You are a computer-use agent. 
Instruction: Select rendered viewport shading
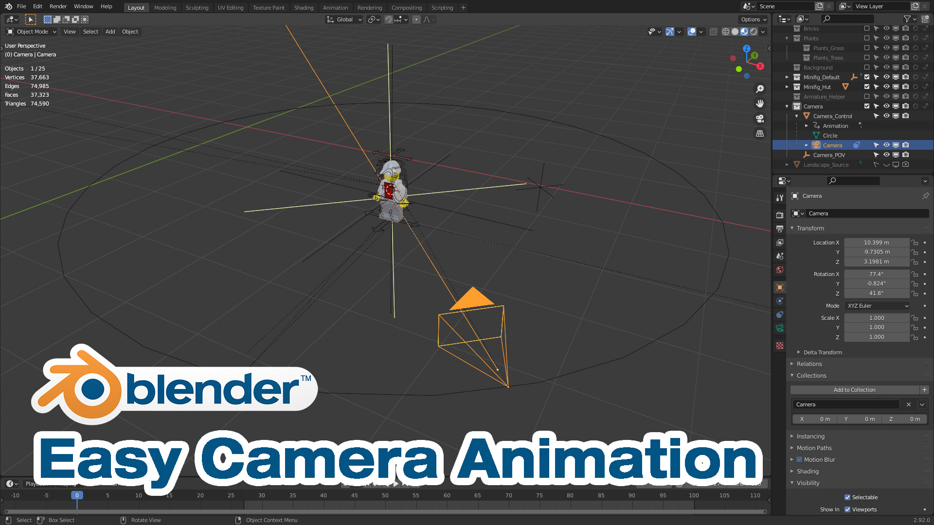[x=754, y=32]
